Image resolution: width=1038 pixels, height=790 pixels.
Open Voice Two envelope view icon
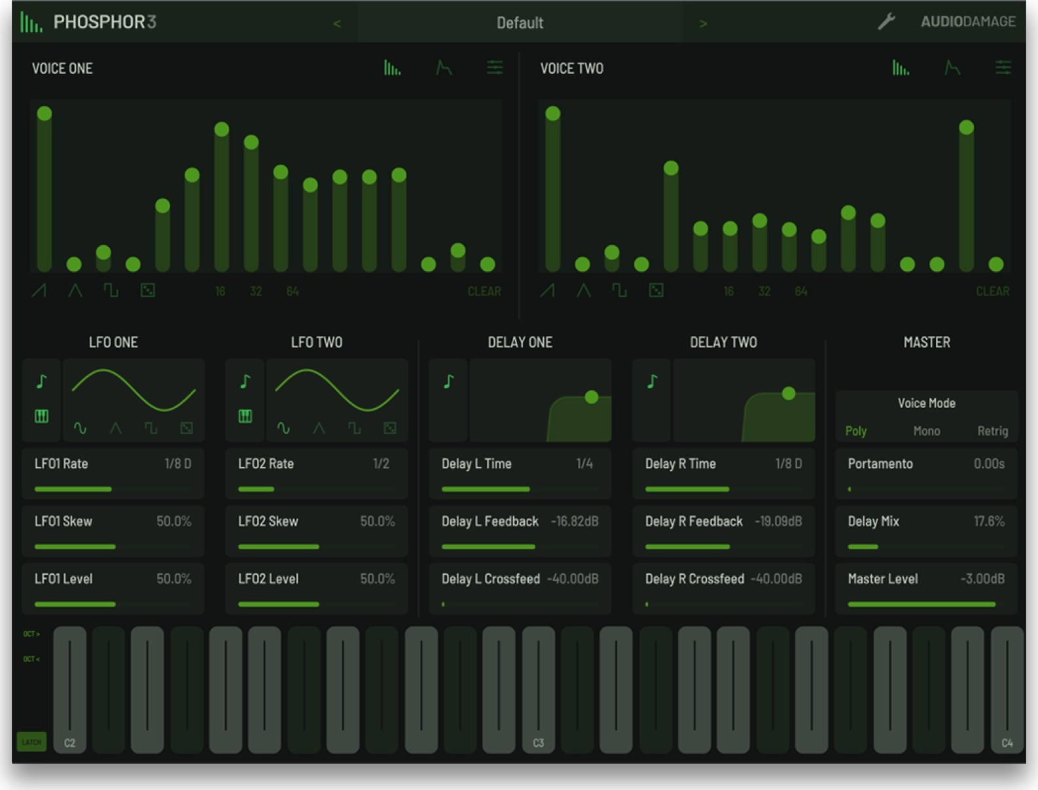tap(952, 67)
